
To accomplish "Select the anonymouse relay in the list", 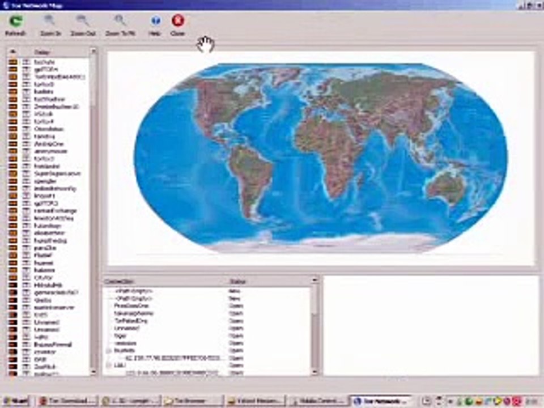I will [x=50, y=151].
